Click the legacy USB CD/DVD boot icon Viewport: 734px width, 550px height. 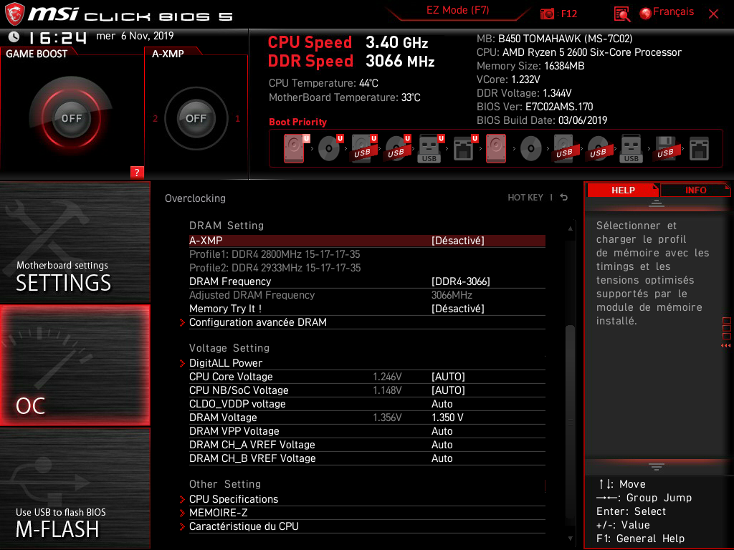(x=598, y=149)
